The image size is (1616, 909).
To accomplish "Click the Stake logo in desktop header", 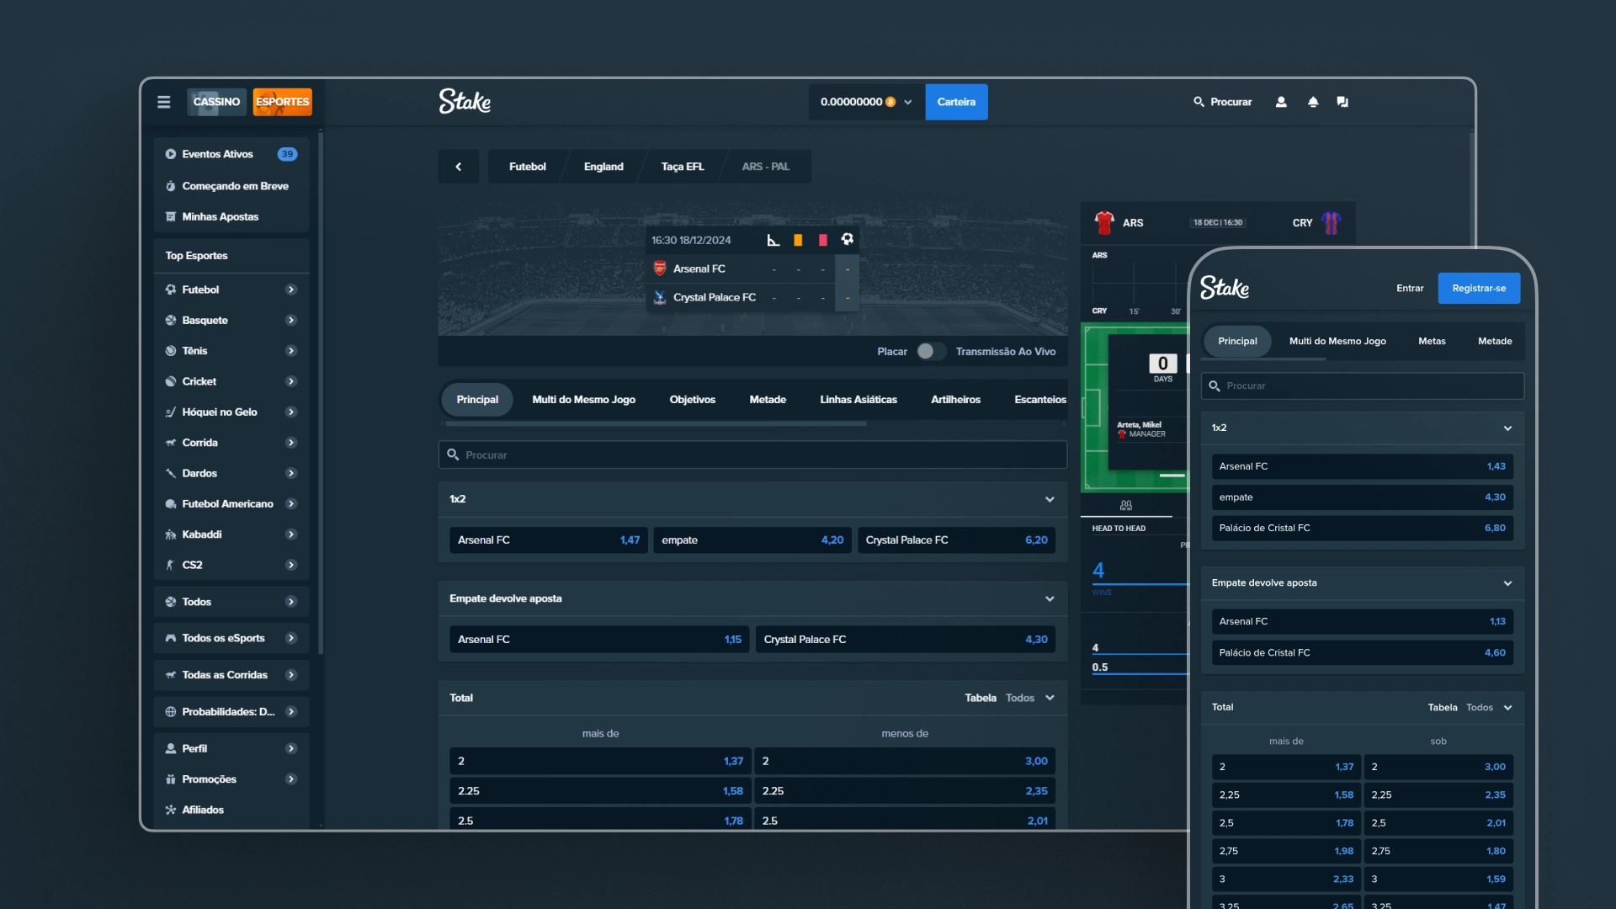I will click(x=465, y=101).
